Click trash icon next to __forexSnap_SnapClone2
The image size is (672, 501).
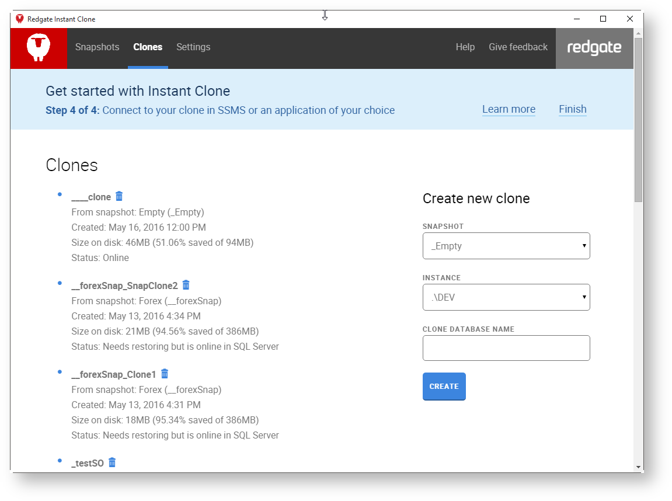coord(186,285)
